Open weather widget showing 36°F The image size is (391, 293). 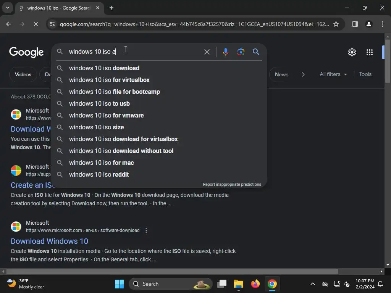pyautogui.click(x=26, y=284)
